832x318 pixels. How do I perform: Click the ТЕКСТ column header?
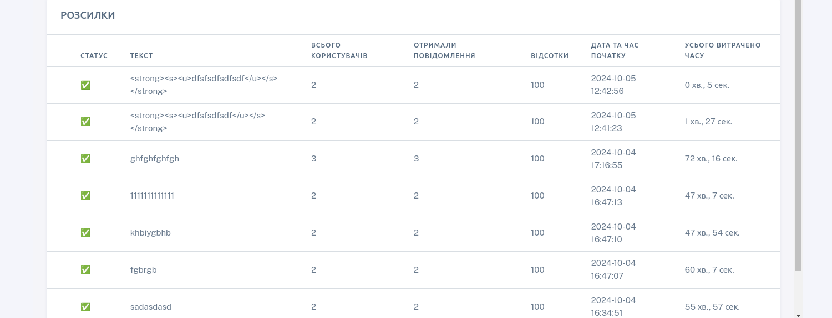pos(141,56)
